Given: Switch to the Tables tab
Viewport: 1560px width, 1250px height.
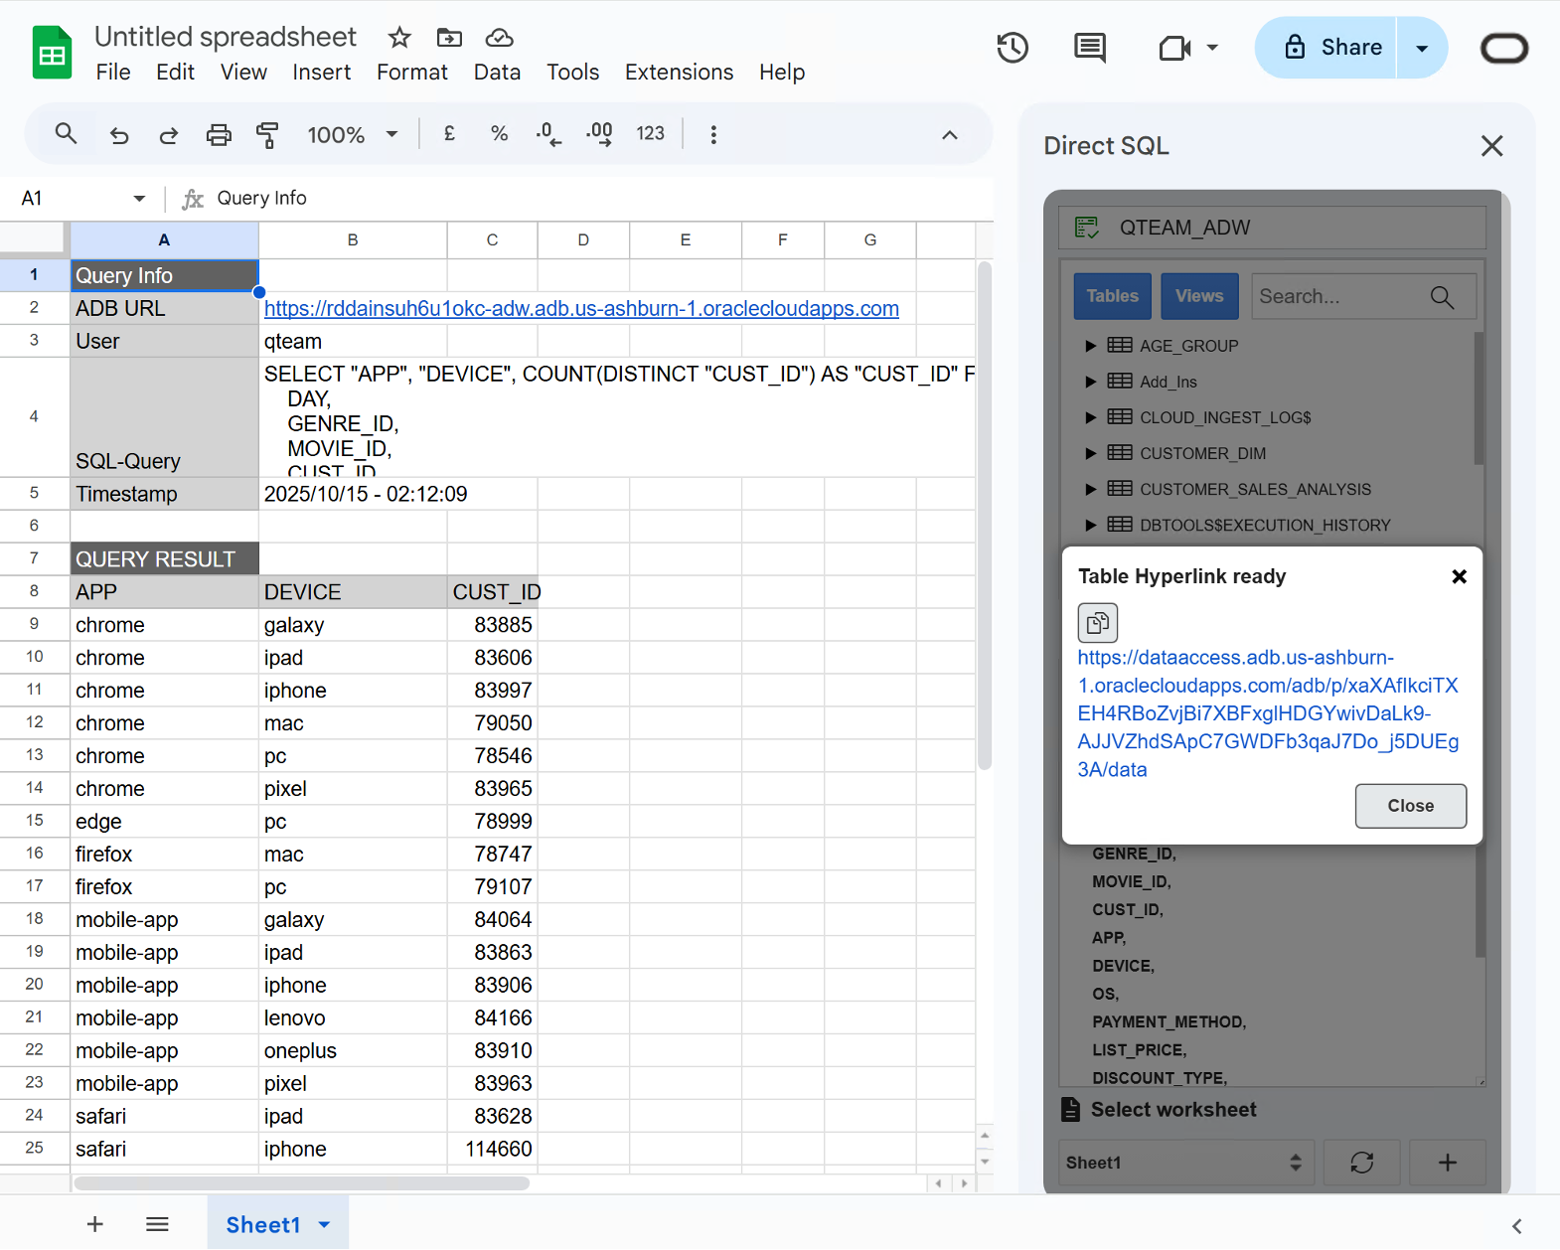Looking at the screenshot, I should (x=1112, y=296).
